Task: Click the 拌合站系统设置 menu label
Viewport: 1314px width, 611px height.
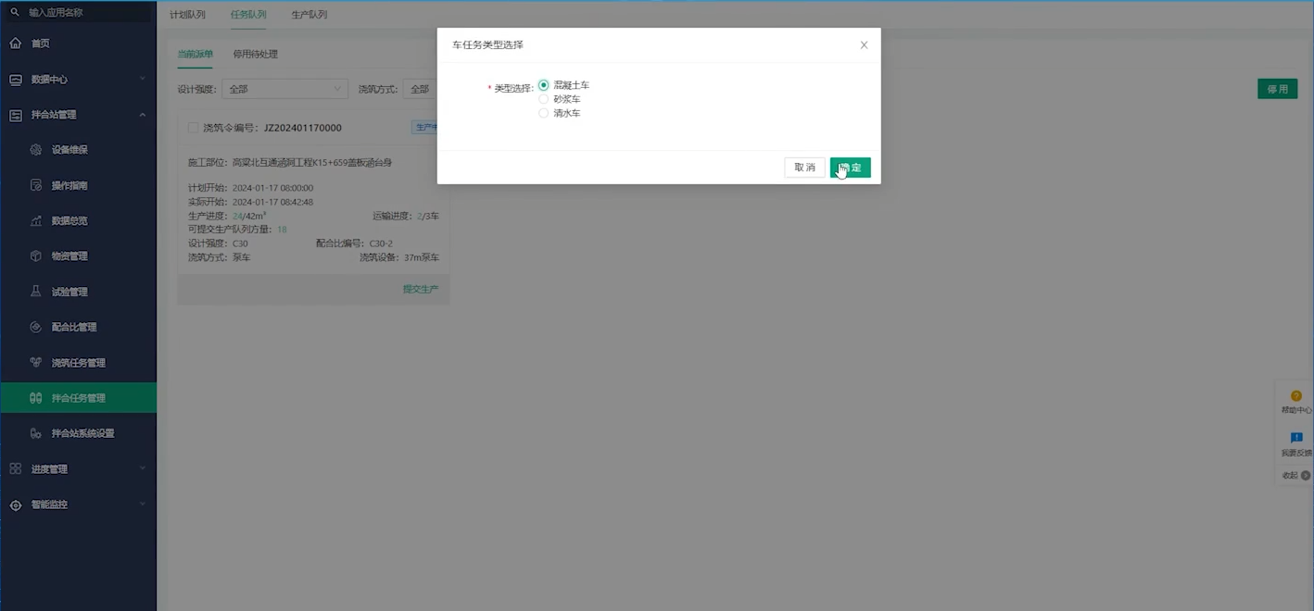Action: [83, 433]
